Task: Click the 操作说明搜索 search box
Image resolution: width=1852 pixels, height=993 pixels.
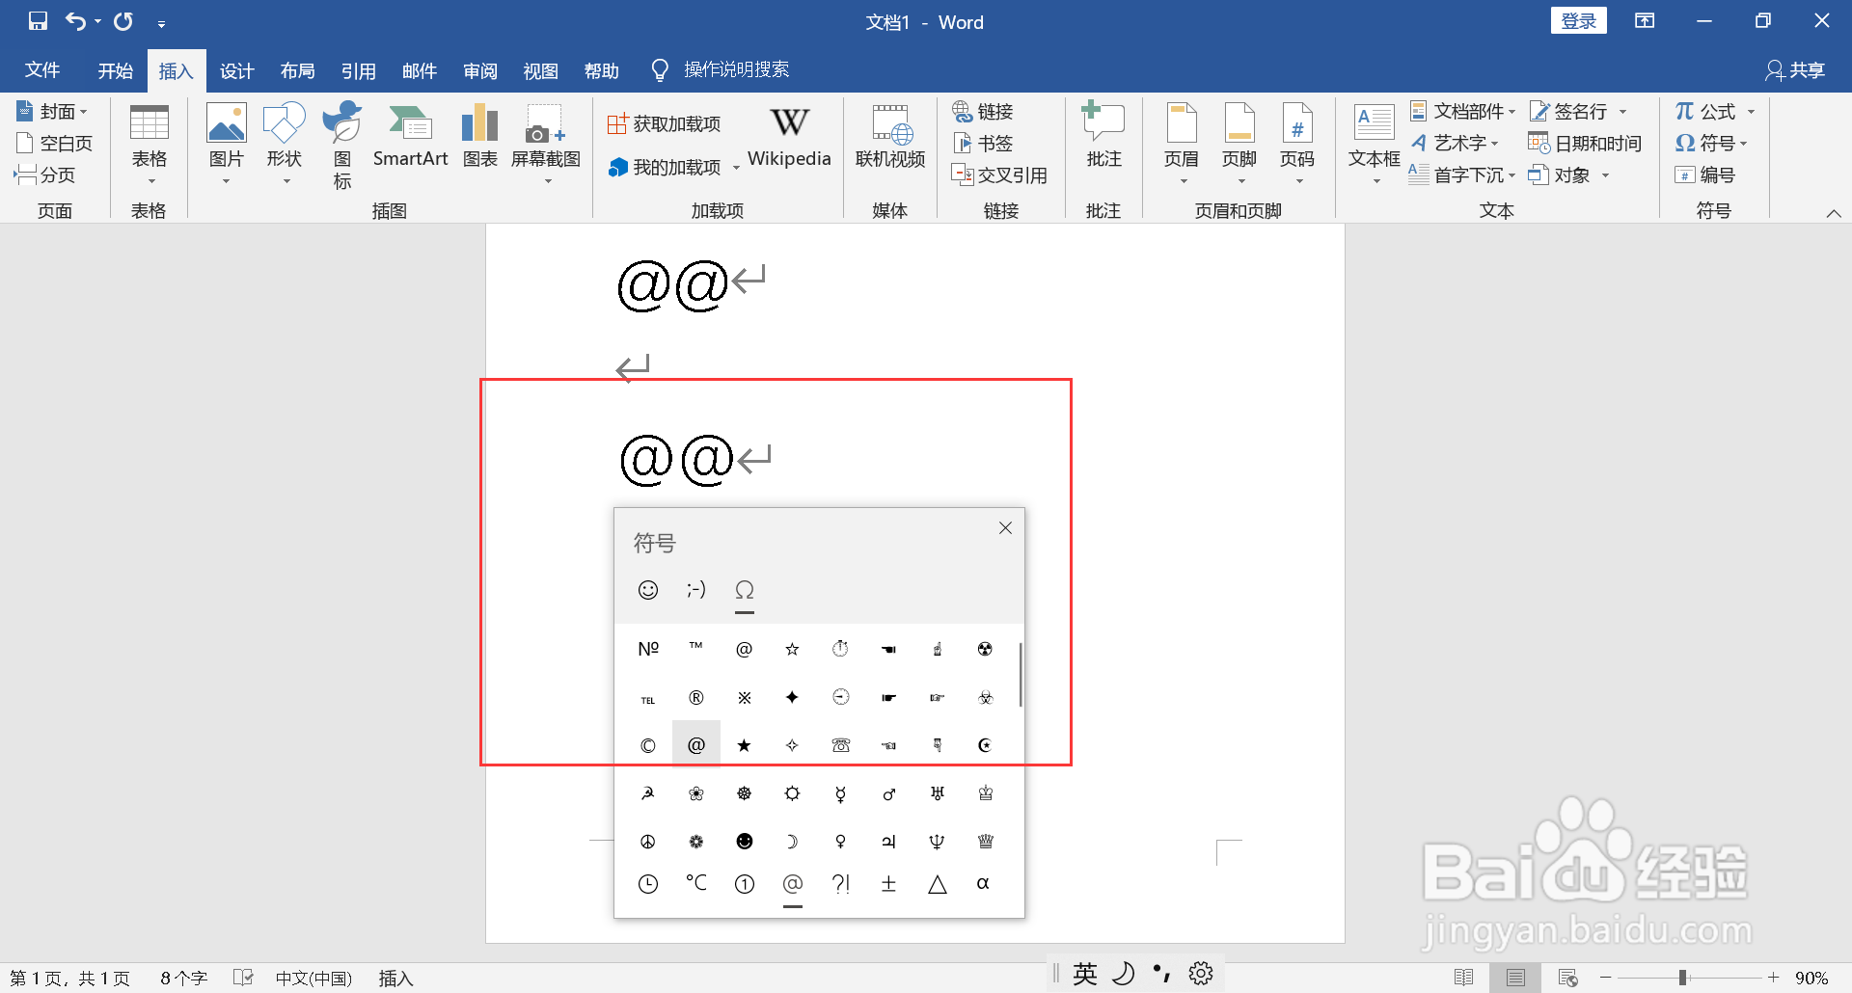Action: pyautogui.click(x=736, y=69)
